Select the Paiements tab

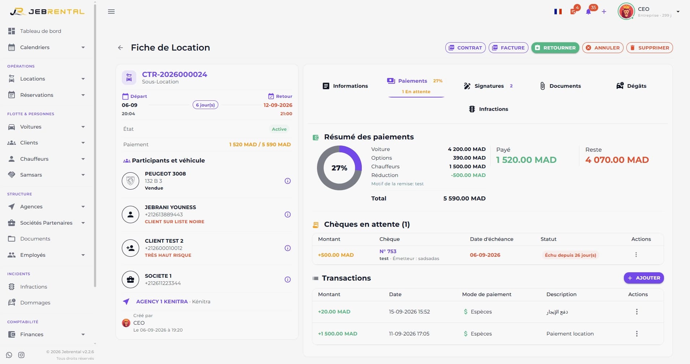[416, 86]
